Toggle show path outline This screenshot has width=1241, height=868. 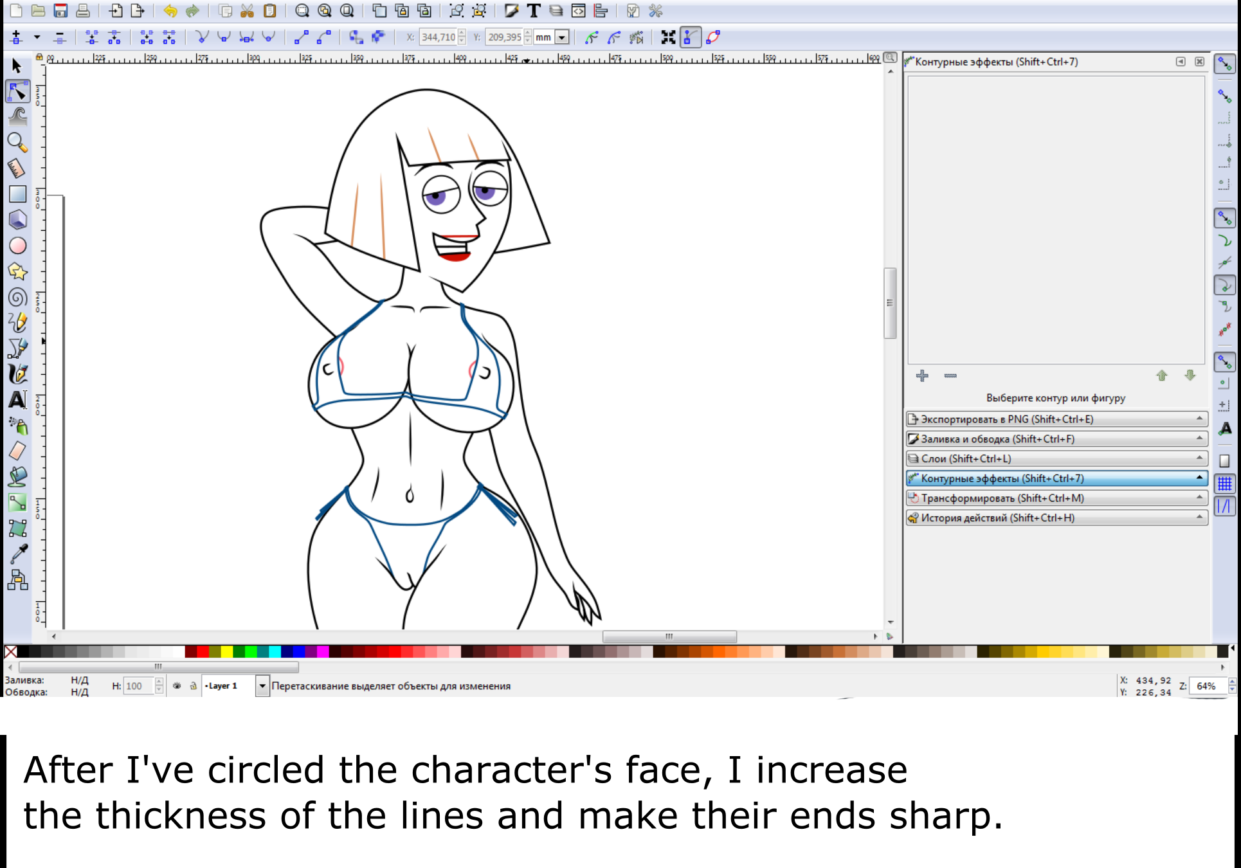pos(712,37)
